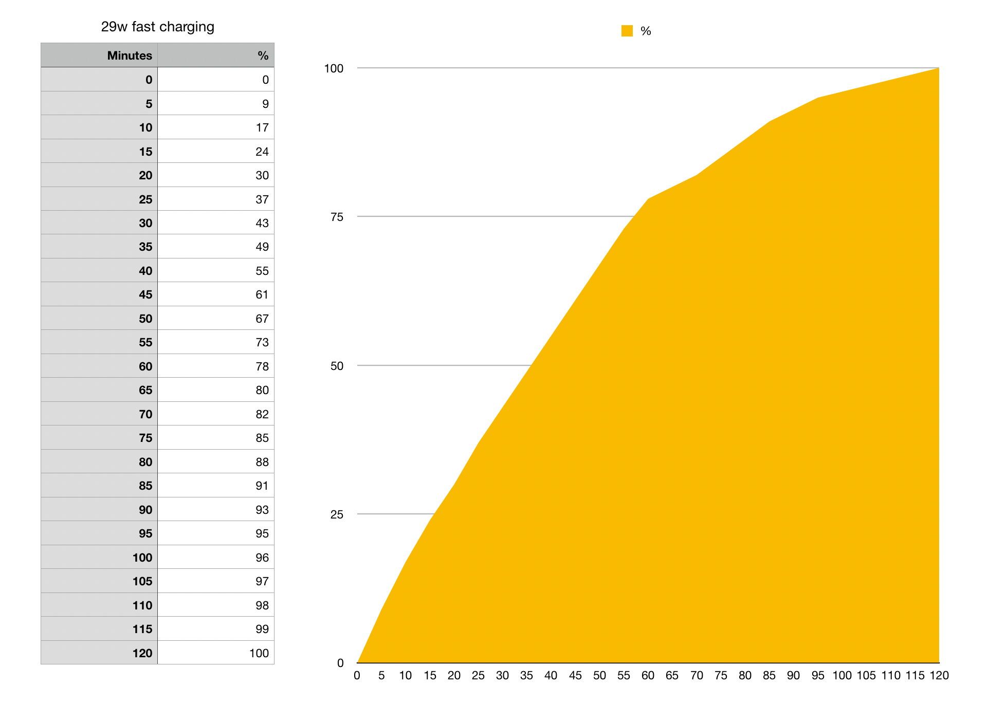Click the % legend label text

(x=646, y=31)
